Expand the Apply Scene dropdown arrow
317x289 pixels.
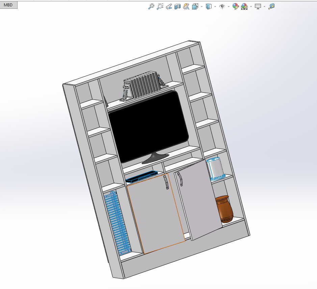coord(251,7)
